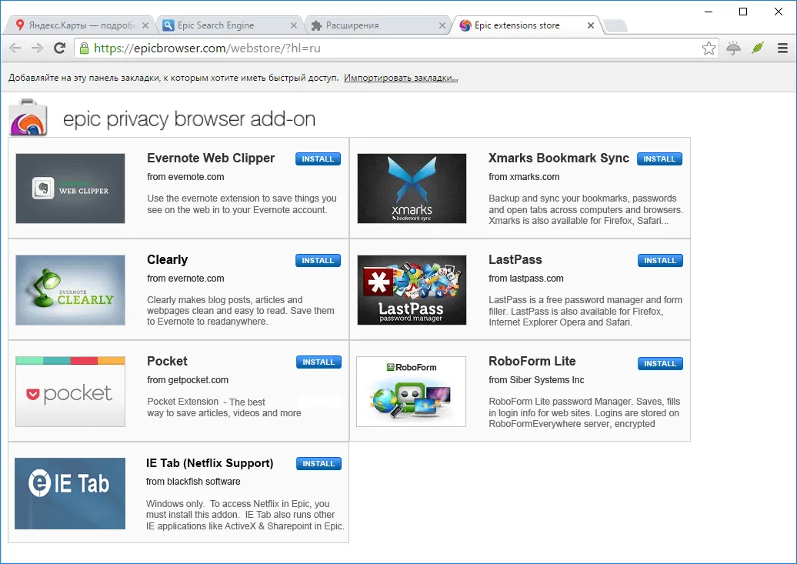Click the Pocket logo thumbnail
797x564 pixels.
click(x=70, y=392)
